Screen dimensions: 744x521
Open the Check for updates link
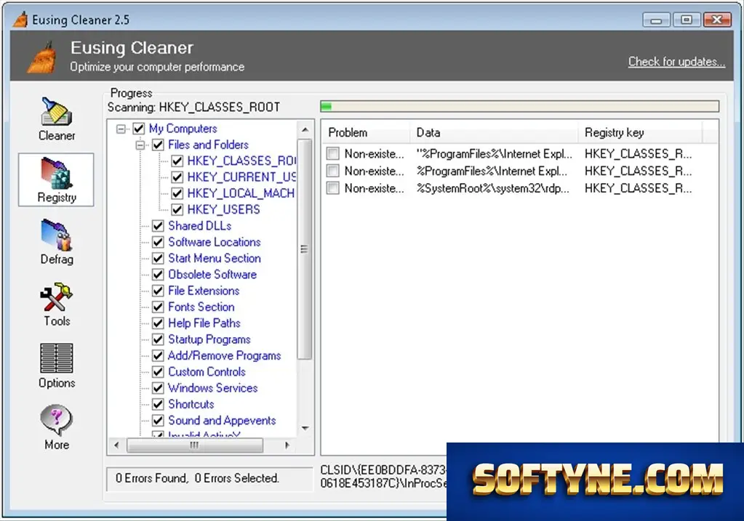tap(676, 62)
